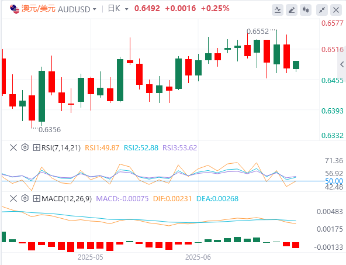The height and width of the screenshot is (265, 346).
Task: Open the indicator line chart tool
Action: [278, 10]
